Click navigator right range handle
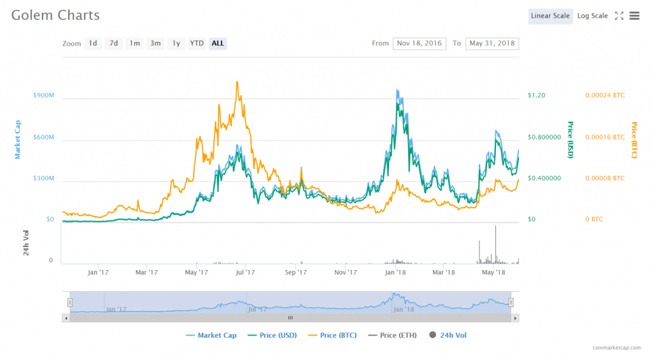Image resolution: width=652 pixels, height=358 pixels. [511, 303]
